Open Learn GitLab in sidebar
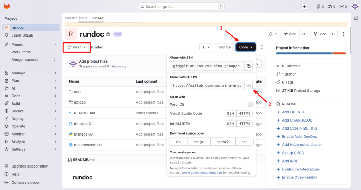This screenshot has width=361, height=190. pyautogui.click(x=31, y=35)
